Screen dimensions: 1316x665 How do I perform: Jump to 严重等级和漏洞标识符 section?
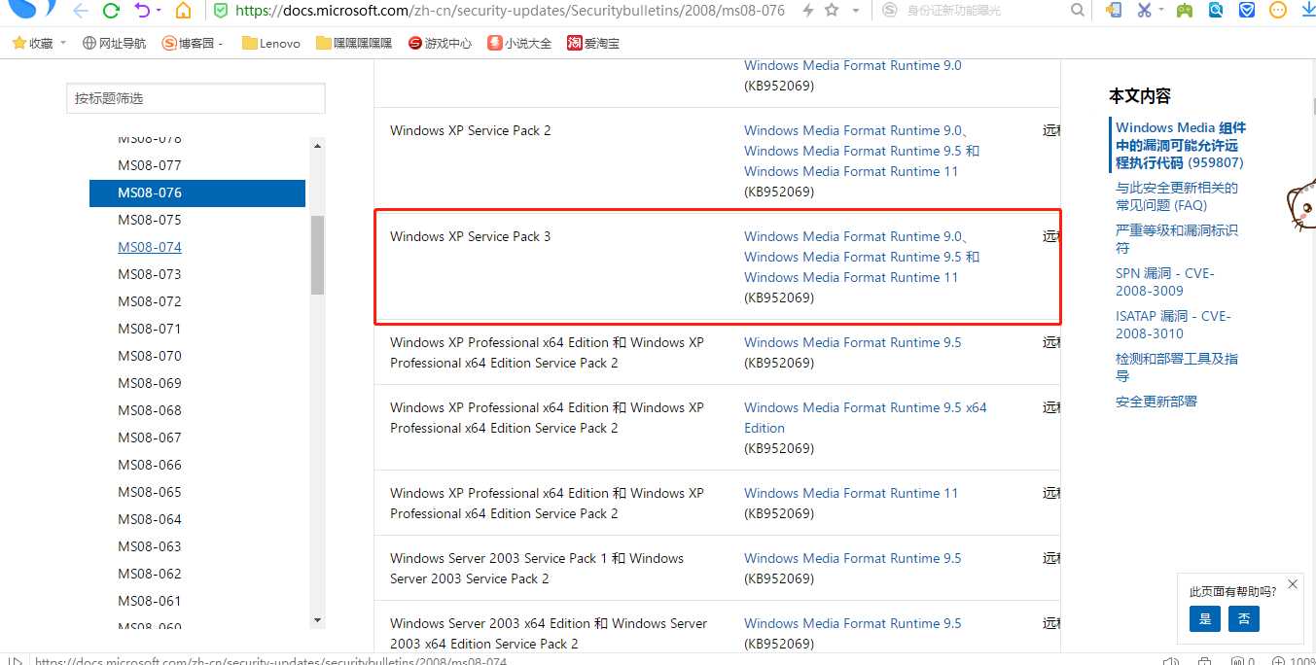[x=1177, y=239]
